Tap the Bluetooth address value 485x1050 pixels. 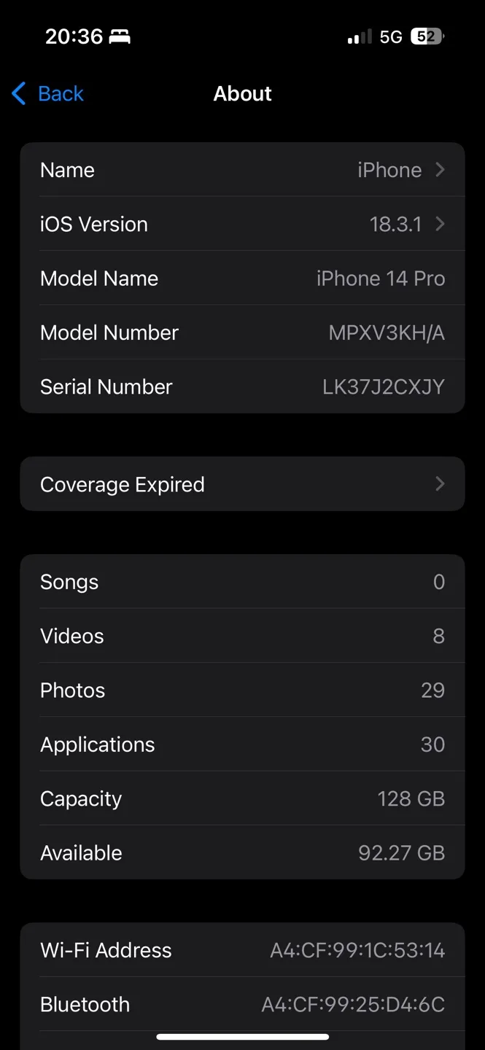click(x=353, y=1004)
